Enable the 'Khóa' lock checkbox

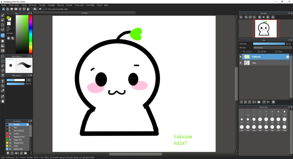coord(276,52)
